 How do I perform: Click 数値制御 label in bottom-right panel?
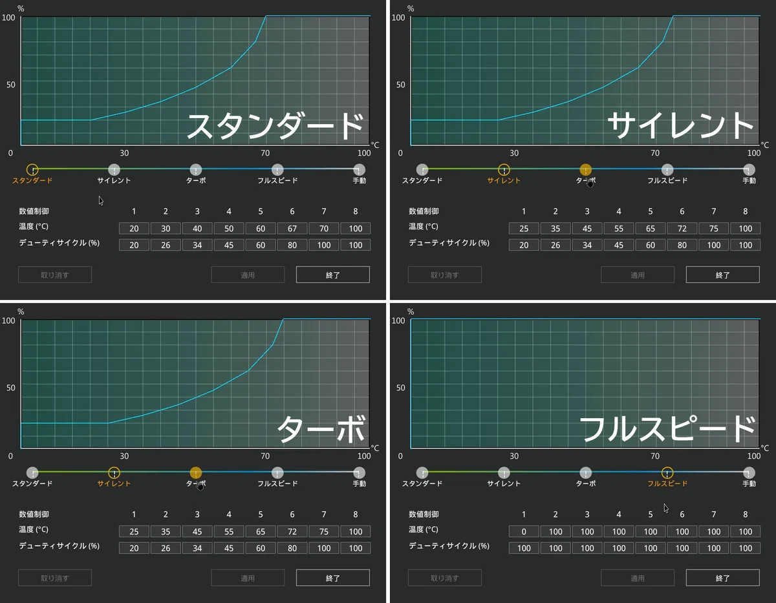click(x=424, y=514)
